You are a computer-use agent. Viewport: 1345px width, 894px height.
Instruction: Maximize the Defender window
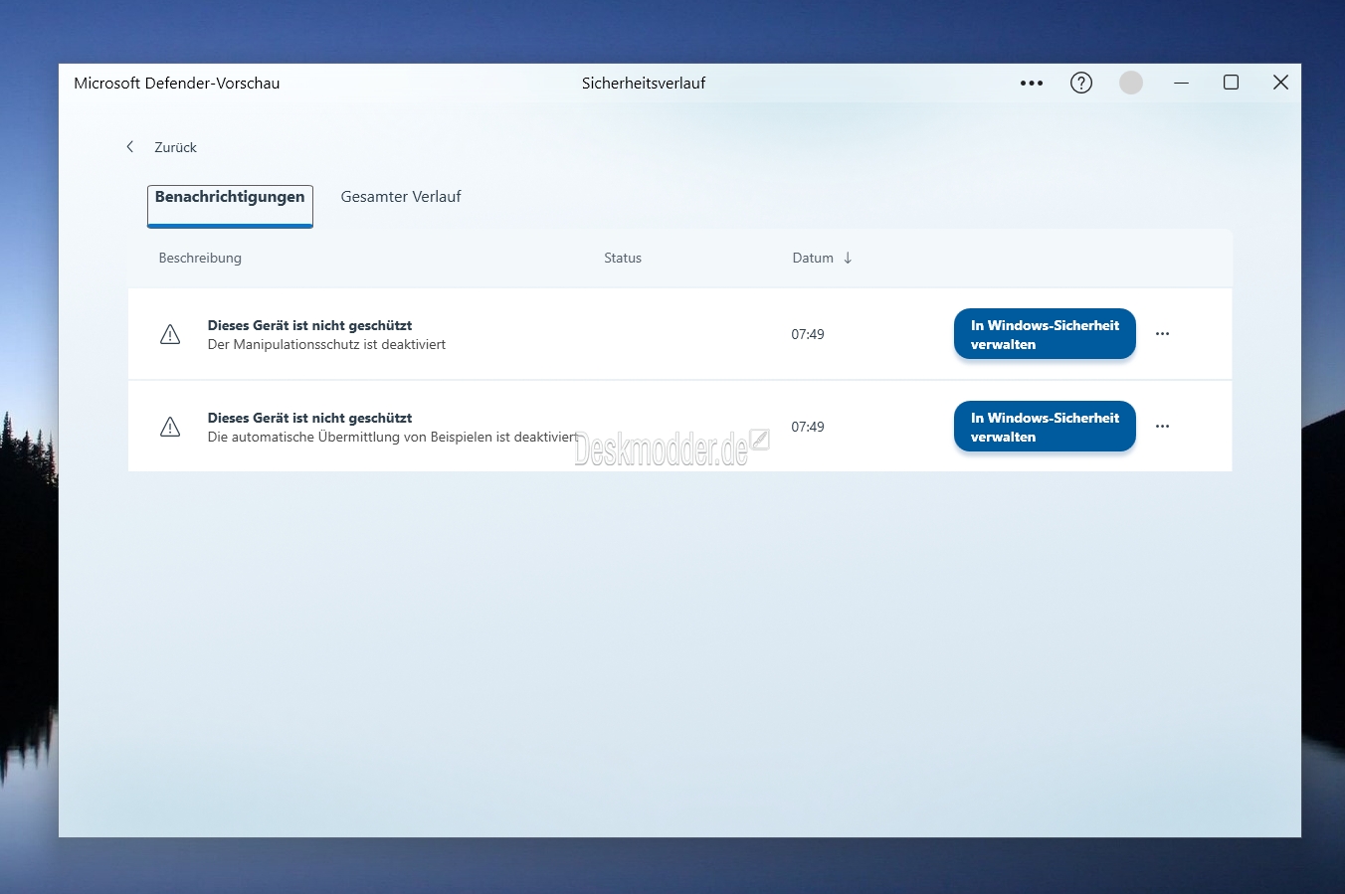tap(1231, 83)
